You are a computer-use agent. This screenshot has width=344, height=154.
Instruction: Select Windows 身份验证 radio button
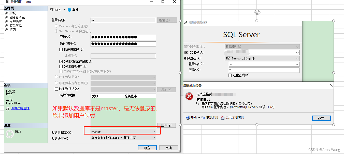pos(56,26)
